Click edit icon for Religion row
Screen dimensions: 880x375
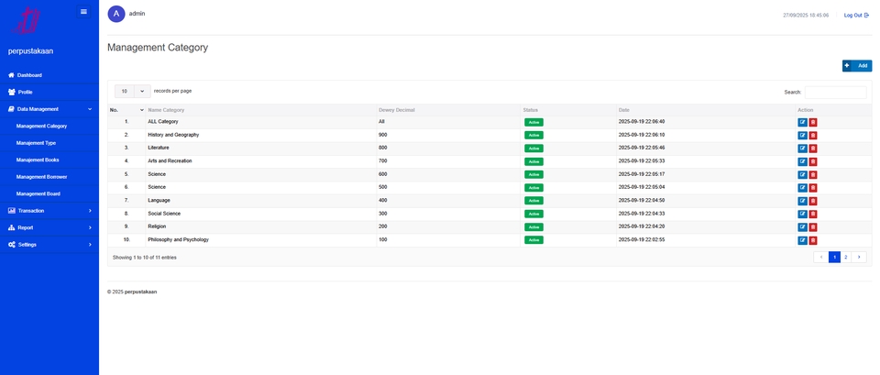pyautogui.click(x=803, y=226)
